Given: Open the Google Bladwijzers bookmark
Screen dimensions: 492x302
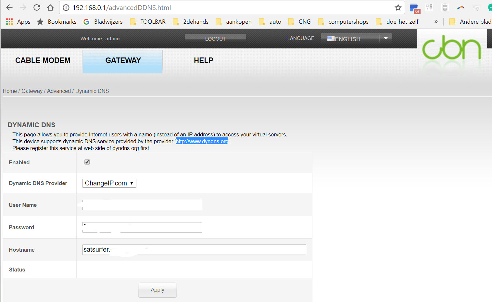Looking at the screenshot, I should 103,22.
